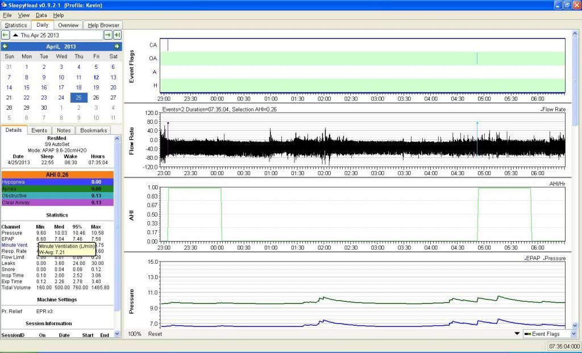The width and height of the screenshot is (582, 353).
Task: Switch to the Daily tab
Action: tap(42, 25)
